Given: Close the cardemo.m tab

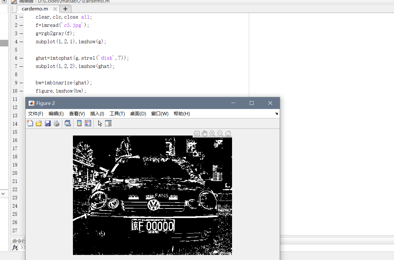Looking at the screenshot, I should click(x=55, y=9).
